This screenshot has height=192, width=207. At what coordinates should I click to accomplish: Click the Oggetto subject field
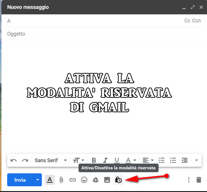pos(105,34)
